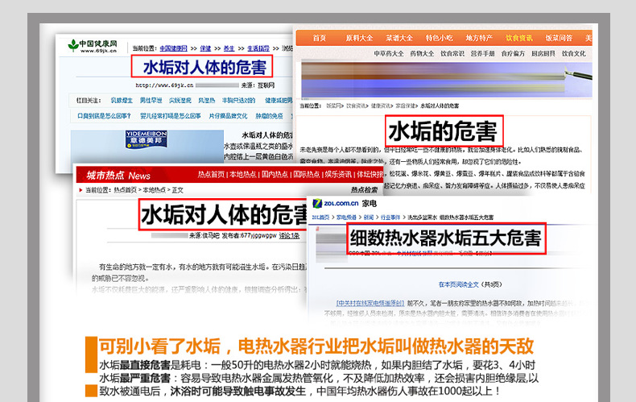Viewport: 636px width, 402px height.
Task: Click the ZOL.com.cn logo
Action: pyautogui.click(x=336, y=203)
